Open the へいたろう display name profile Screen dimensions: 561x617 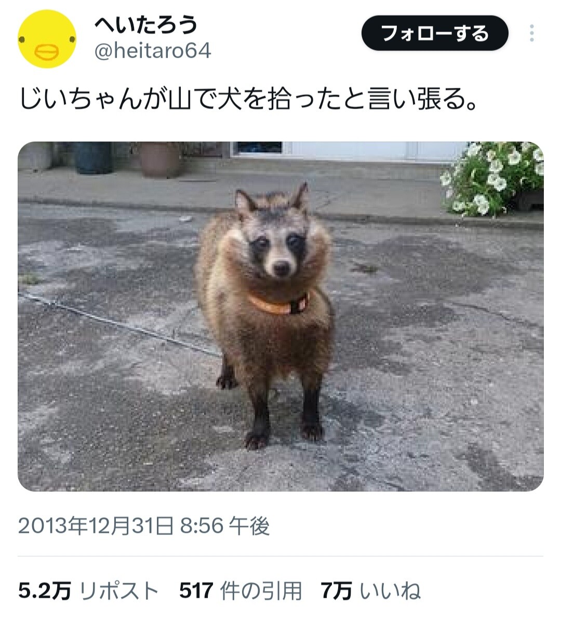click(145, 25)
